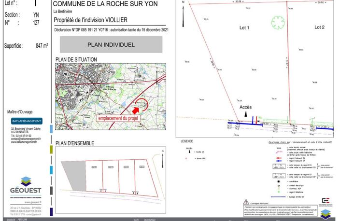The width and height of the screenshot is (340, 221).
Task: Select the PLAN DE SITUATION heading
Action: 76,59
